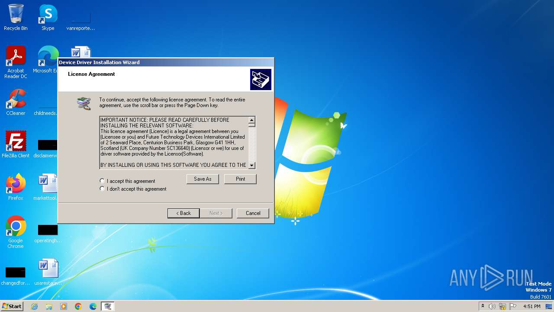Select the CCleaner desktop icon

(x=16, y=102)
